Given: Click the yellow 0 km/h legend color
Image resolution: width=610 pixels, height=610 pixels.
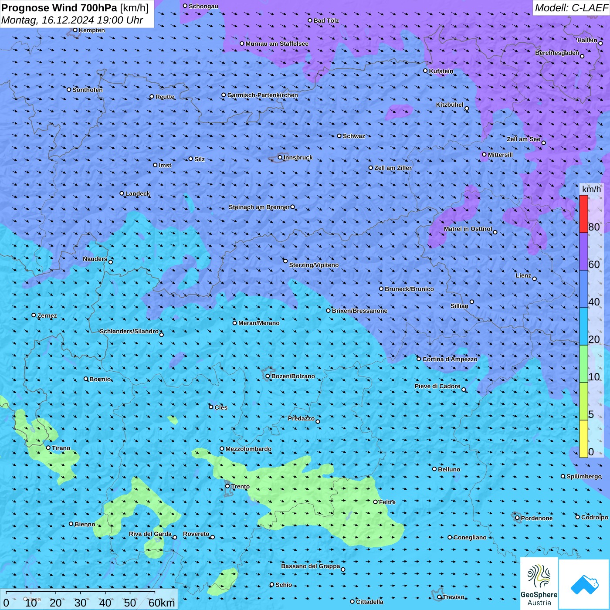Looking at the screenshot, I should (584, 439).
